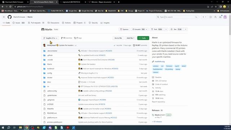Open the notifications inbox icon
Image resolution: width=231 pixels, height=130 pixels.
coord(220,17)
